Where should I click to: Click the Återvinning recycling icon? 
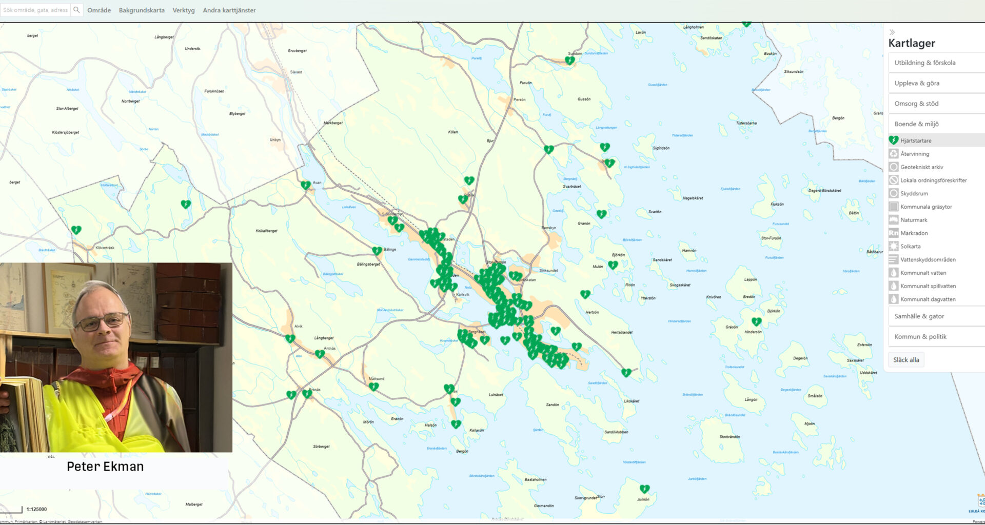point(894,153)
